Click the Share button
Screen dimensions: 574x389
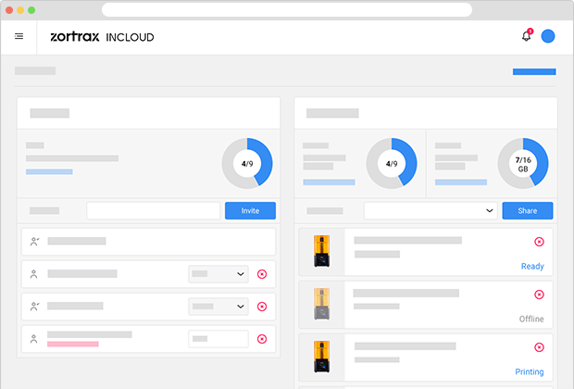527,211
